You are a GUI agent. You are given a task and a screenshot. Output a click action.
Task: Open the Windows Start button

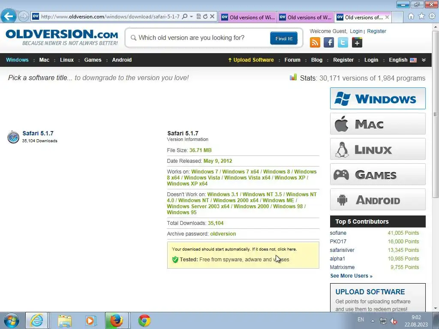click(11, 320)
